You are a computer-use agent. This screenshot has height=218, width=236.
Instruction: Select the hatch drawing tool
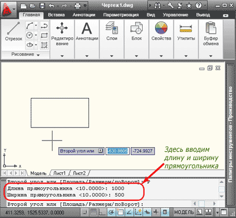pos(44,45)
